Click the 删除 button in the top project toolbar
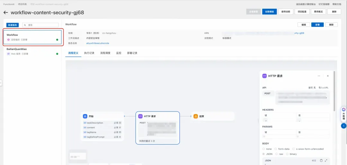347x165 pixels. (x=334, y=12)
